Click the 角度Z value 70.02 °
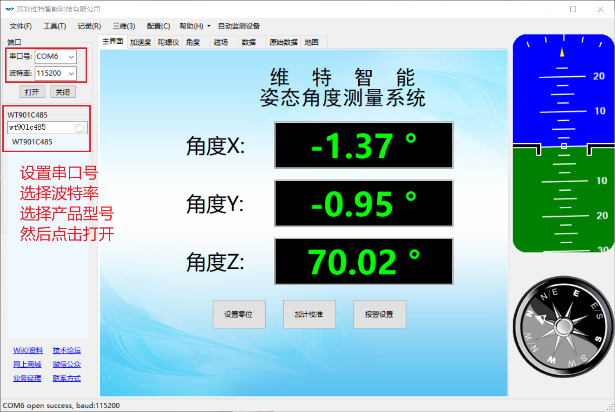615x412 pixels. point(364,261)
